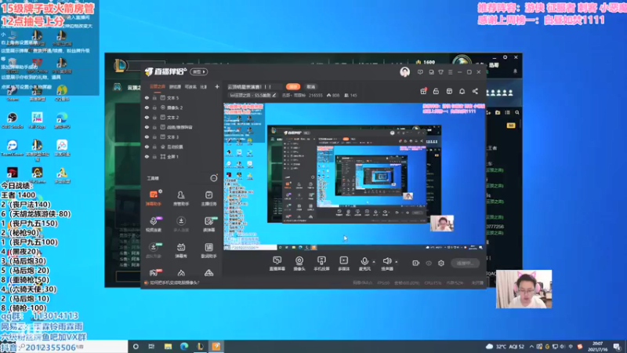Hide the 文本 2 source layer
The width and height of the screenshot is (627, 353).
pos(147,117)
